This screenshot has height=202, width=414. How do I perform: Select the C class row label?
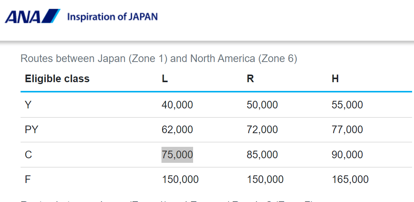click(x=29, y=155)
